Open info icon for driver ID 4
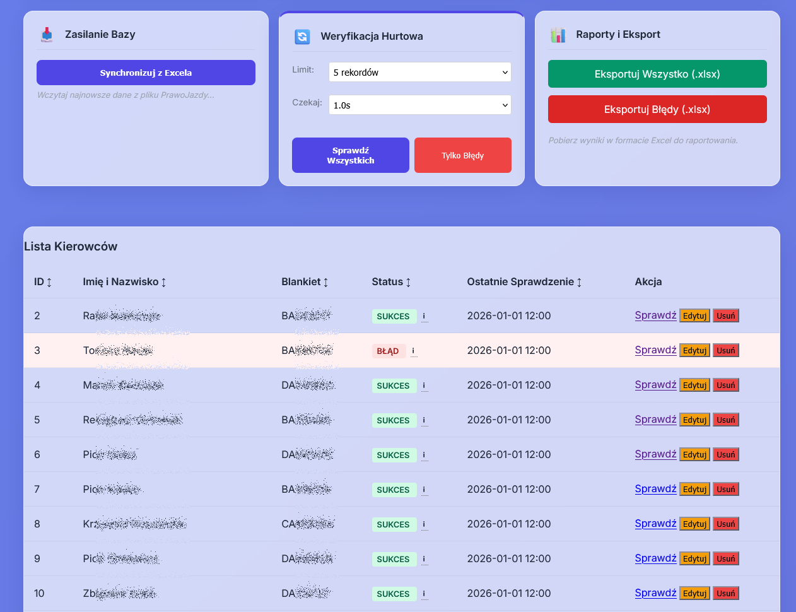Viewport: 796px width, 612px height. tap(424, 385)
